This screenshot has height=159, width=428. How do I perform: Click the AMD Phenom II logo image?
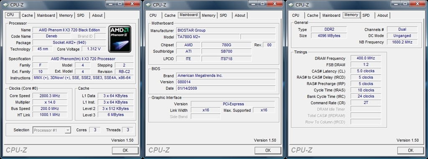[x=120, y=39]
